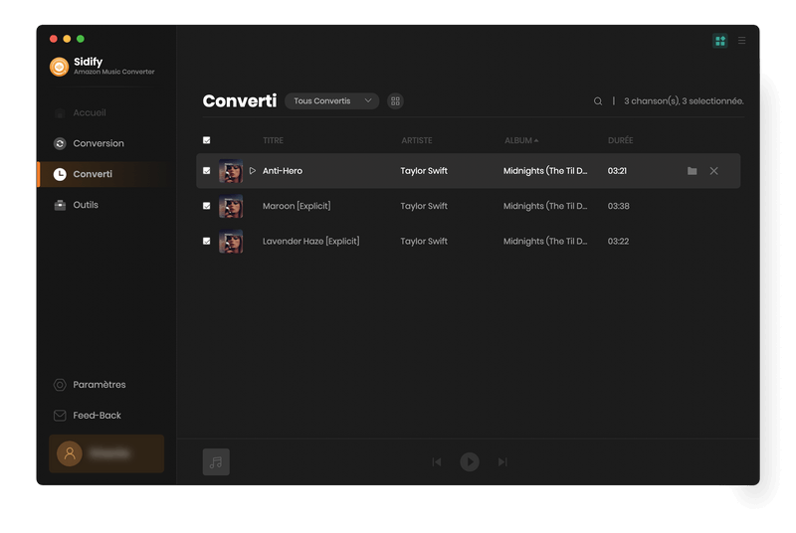Viewport: 796px width, 533px height.
Task: Open the hamburger menu at top right
Action: pyautogui.click(x=741, y=41)
